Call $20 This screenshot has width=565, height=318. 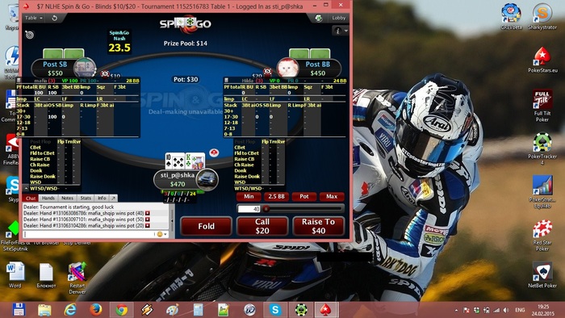click(x=262, y=226)
